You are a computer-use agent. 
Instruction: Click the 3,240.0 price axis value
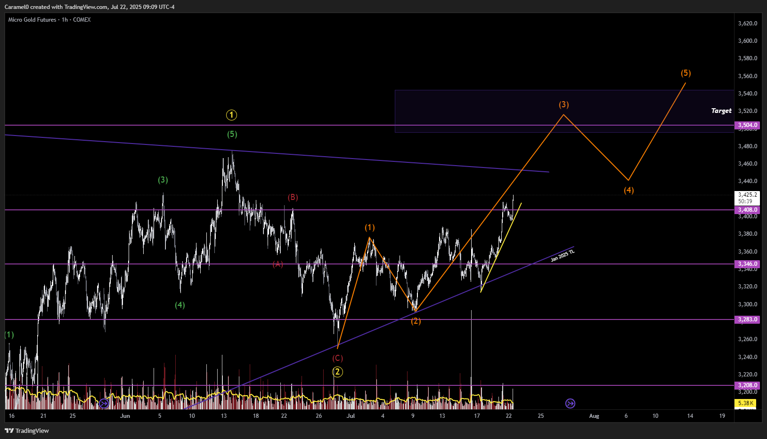tap(748, 357)
